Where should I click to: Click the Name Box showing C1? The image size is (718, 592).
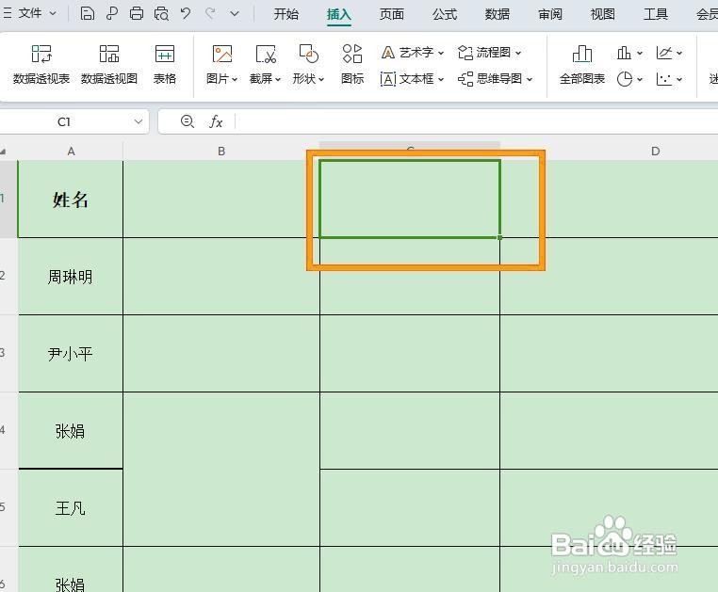pos(64,121)
